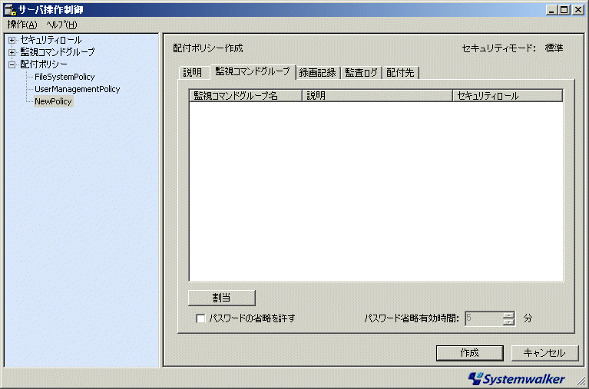Switch to the 説明 tab
Image resolution: width=589 pixels, height=389 pixels.
[x=193, y=72]
